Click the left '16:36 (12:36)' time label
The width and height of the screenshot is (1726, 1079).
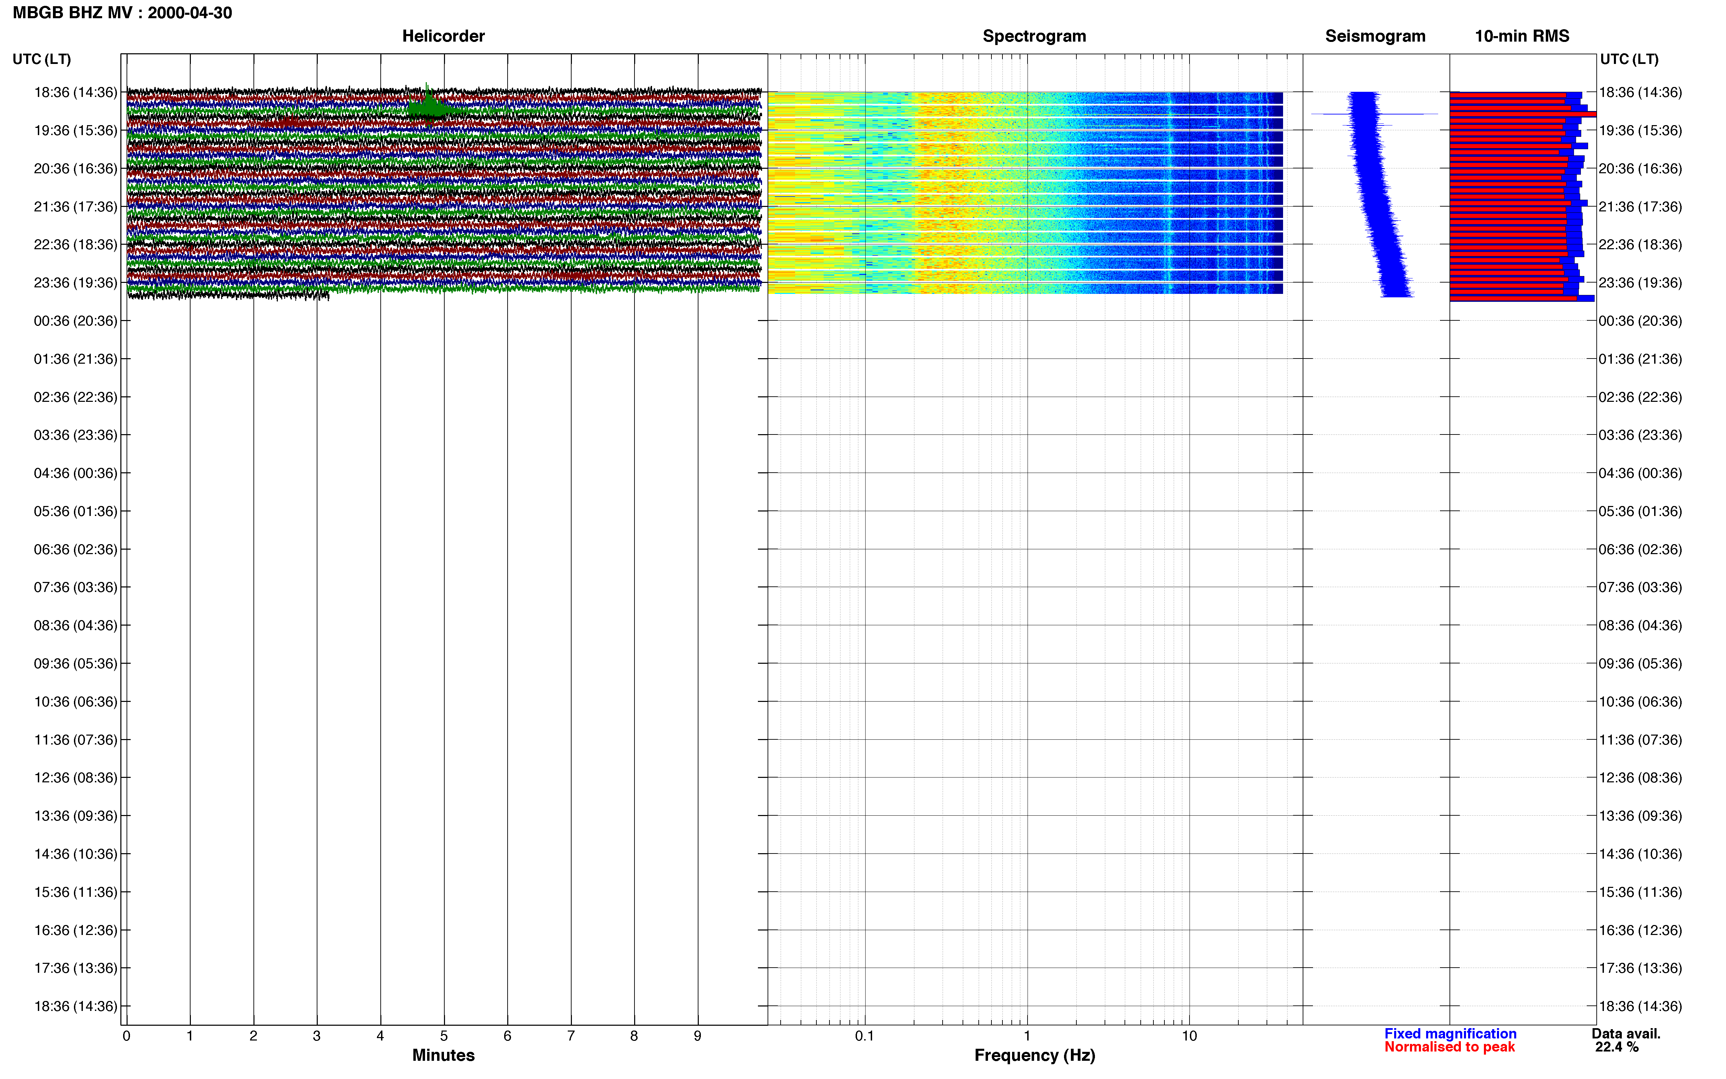(x=76, y=931)
